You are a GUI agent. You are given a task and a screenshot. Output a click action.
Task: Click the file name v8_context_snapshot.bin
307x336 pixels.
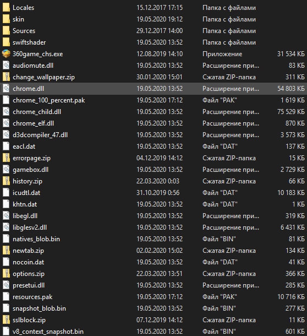48,332
